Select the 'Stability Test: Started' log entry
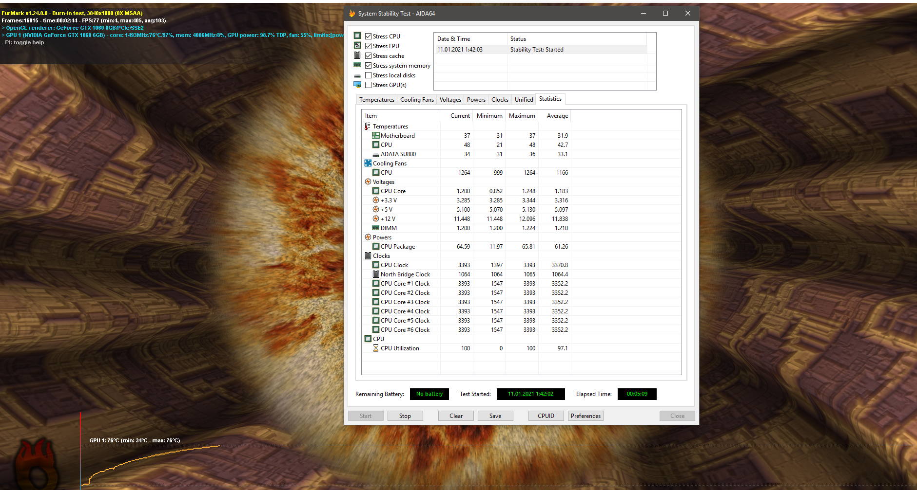 click(x=540, y=50)
